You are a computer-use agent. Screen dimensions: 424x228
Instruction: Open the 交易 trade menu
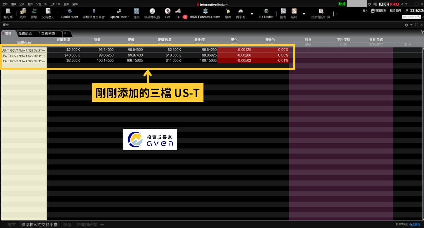coord(22,4)
